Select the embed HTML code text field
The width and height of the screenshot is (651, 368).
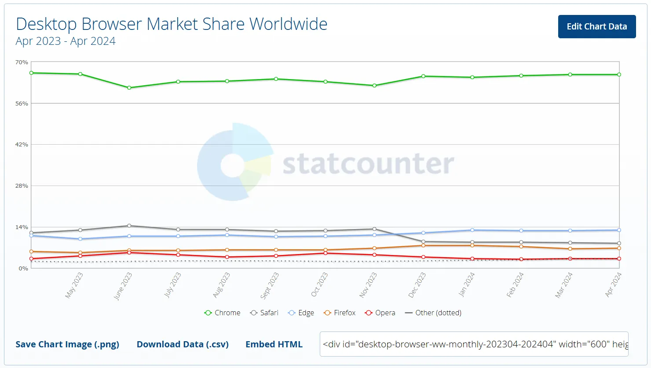coord(474,344)
